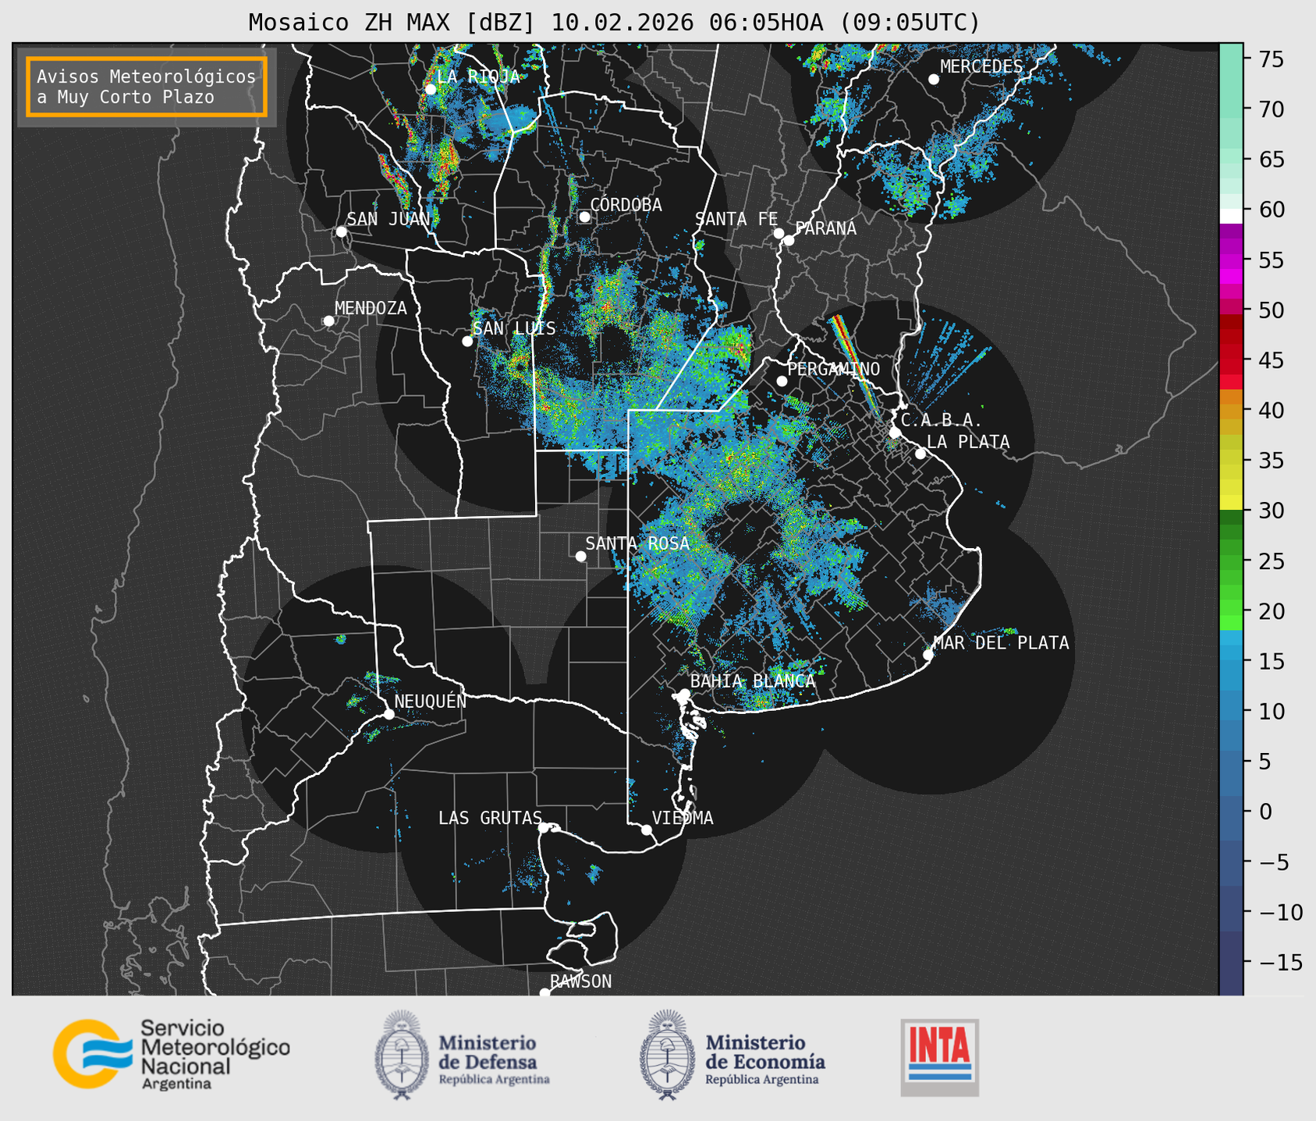The image size is (1316, 1121).
Task: Click the Paraná city marker dot
Action: (x=789, y=240)
